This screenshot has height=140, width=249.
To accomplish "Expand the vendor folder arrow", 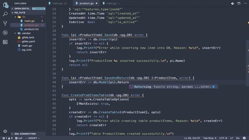I will tap(15, 33).
